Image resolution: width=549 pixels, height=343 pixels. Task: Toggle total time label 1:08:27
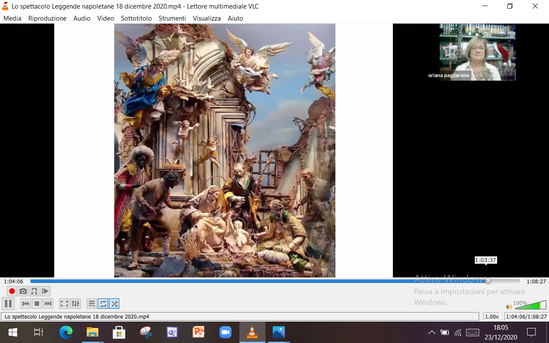coord(536,282)
